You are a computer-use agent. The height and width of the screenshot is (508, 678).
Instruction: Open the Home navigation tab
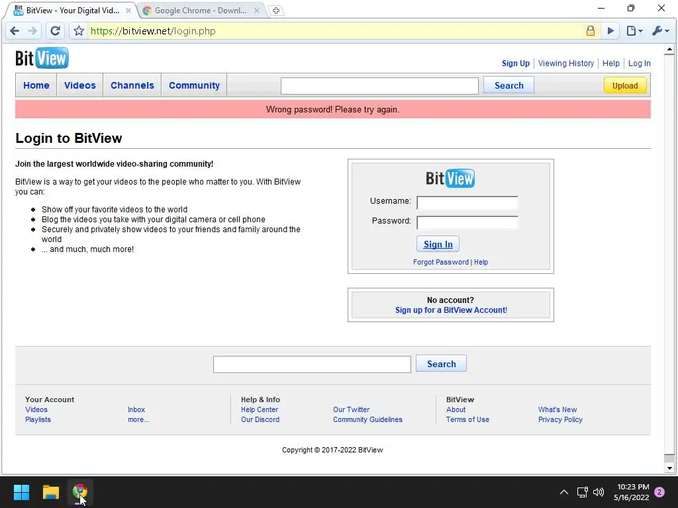point(36,85)
